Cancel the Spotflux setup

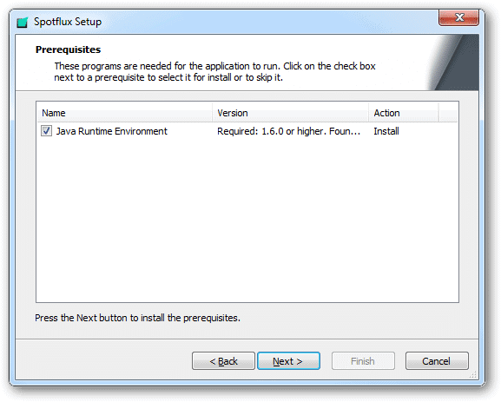[437, 361]
